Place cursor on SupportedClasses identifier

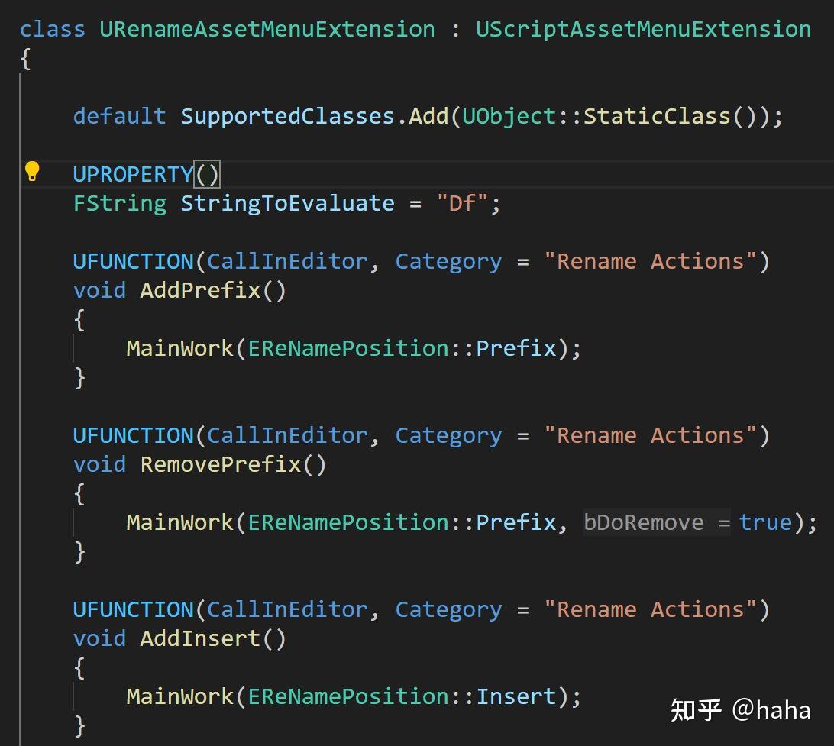click(287, 116)
